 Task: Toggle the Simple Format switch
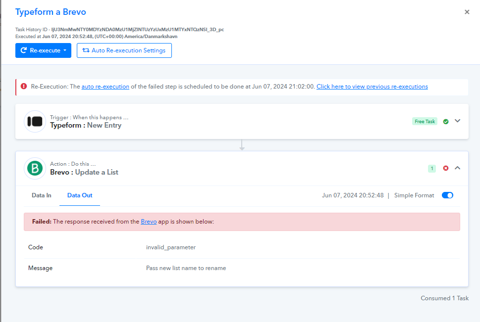[447, 195]
